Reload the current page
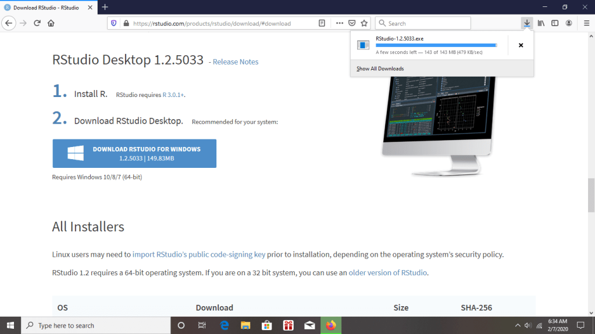 click(37, 23)
